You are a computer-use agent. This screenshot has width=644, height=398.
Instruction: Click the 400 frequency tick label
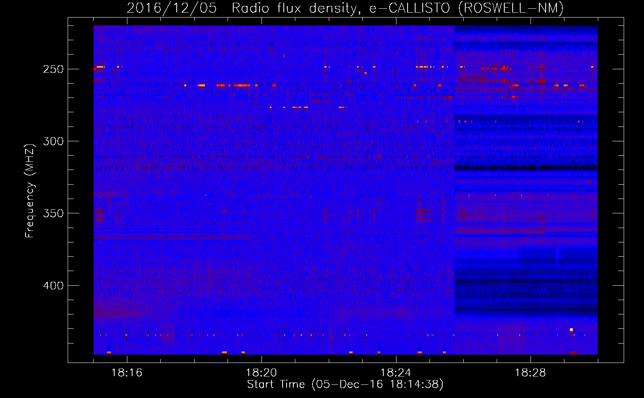pos(53,286)
